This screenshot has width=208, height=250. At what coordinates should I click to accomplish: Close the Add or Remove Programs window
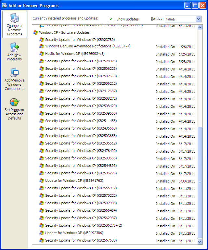pyautogui.click(x=202, y=6)
